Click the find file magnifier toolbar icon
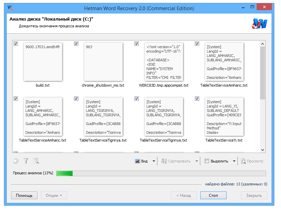 (36, 161)
